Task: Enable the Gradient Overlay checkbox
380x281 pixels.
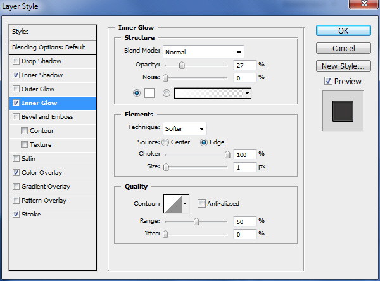Action: pyautogui.click(x=16, y=187)
